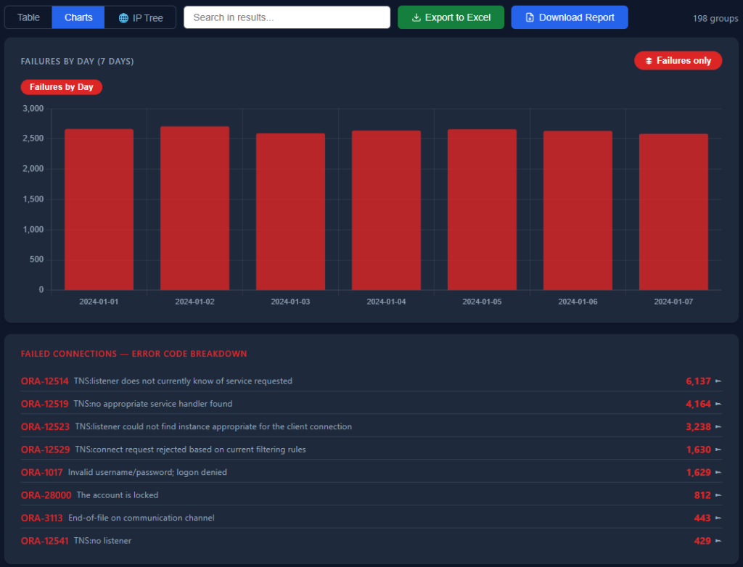Image resolution: width=743 pixels, height=567 pixels.
Task: Open the ORA-12514 error code
Action: tap(44, 381)
